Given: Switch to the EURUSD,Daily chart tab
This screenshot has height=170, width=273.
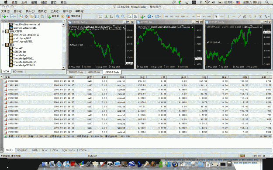Looking at the screenshot, I should point(76,72).
